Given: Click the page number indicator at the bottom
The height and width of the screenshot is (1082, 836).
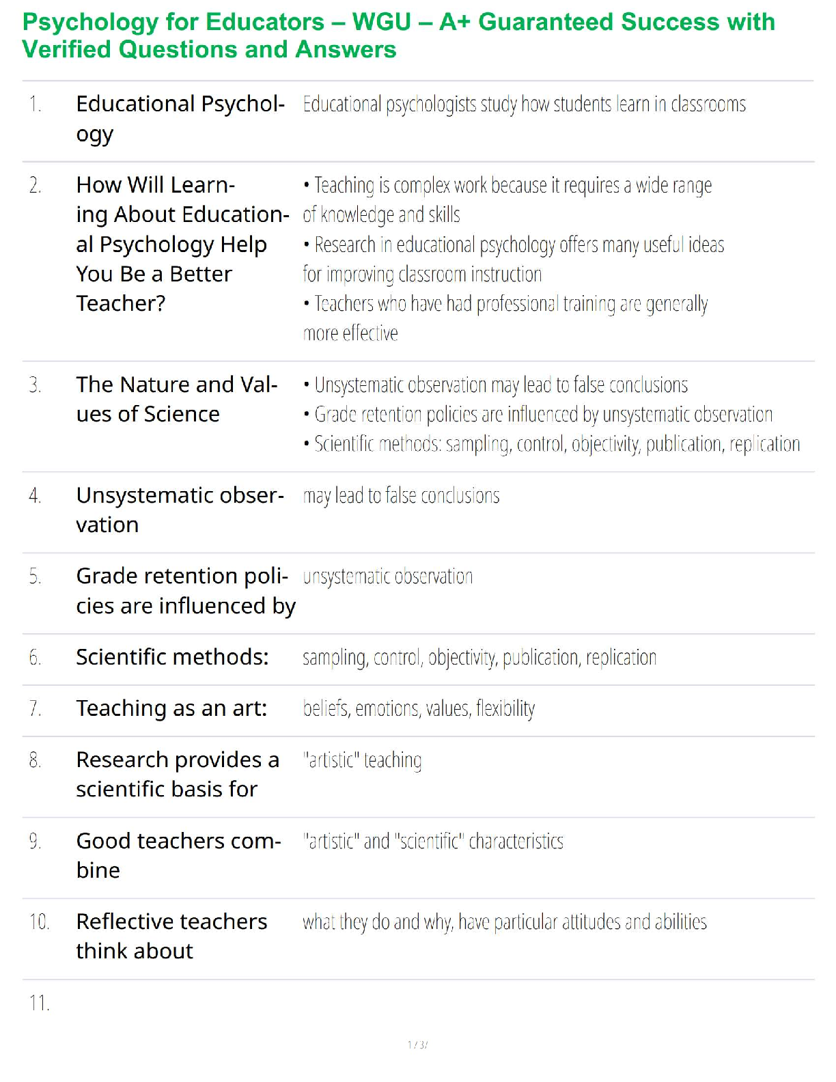Looking at the screenshot, I should point(417,1044).
